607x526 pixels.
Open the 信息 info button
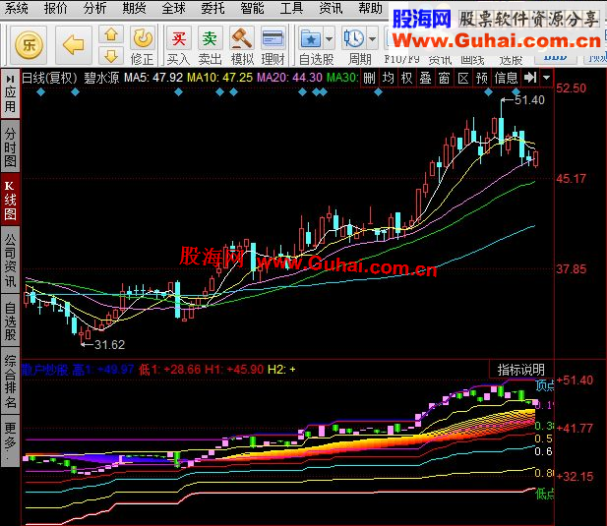(x=506, y=78)
